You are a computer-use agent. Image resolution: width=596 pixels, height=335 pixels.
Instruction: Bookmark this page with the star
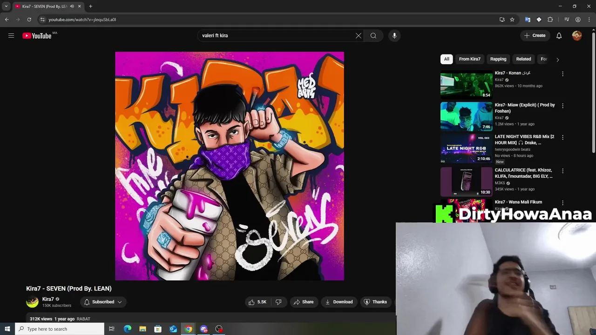(x=512, y=20)
